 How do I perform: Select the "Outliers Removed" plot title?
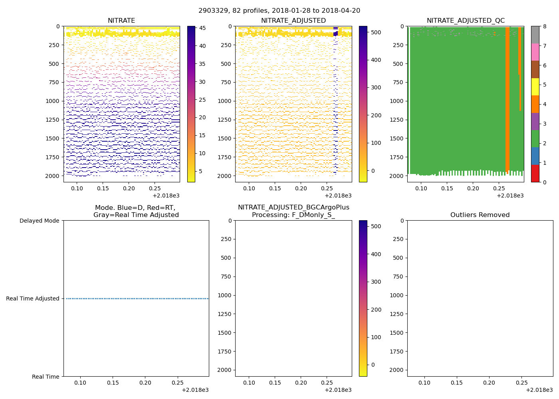coord(480,215)
